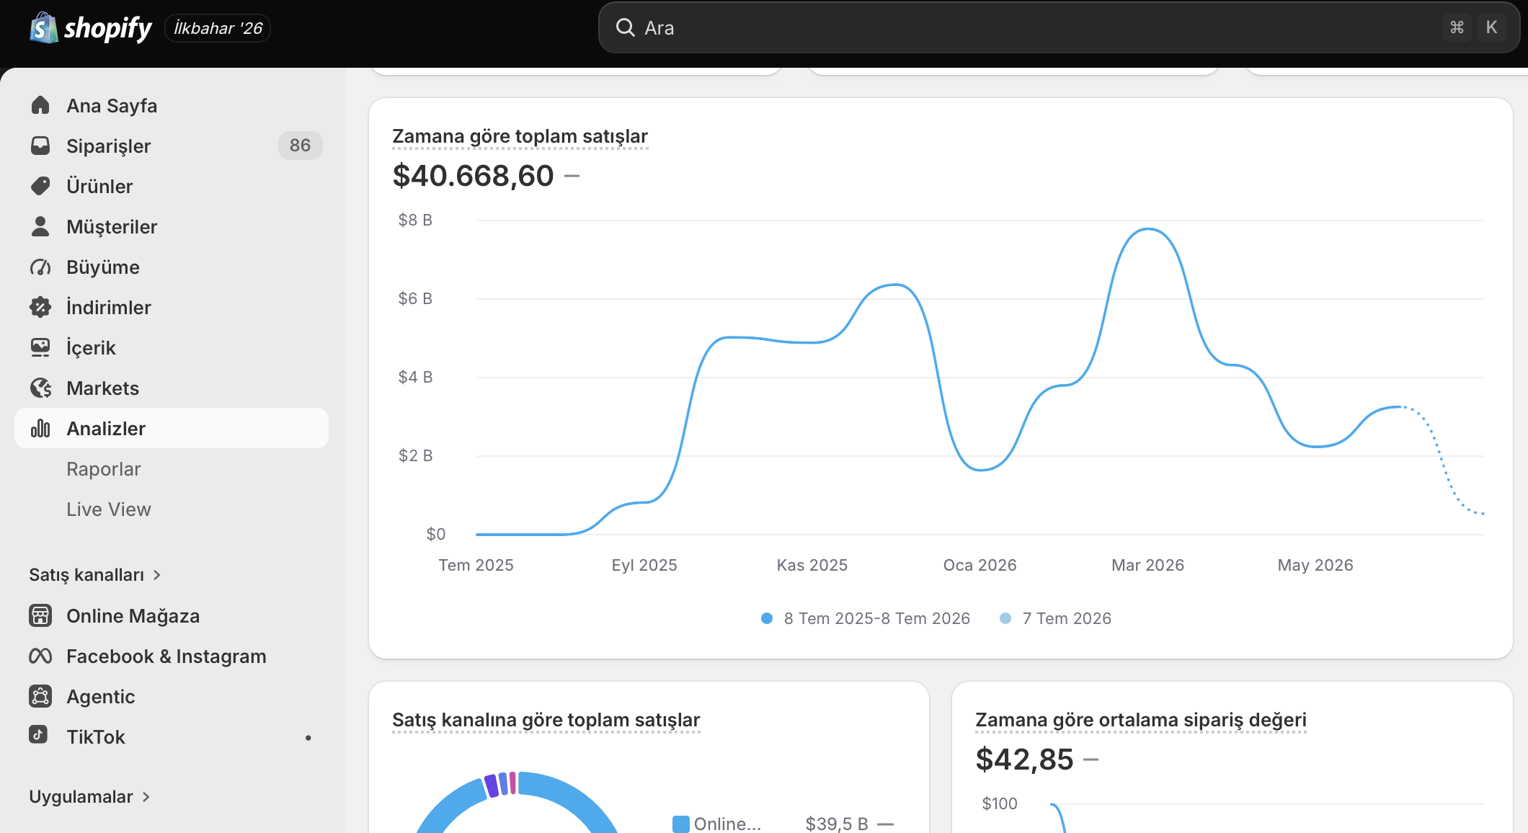Expand the Satış kanalları section
Image resolution: width=1528 pixels, height=833 pixels.
pyautogui.click(x=95, y=574)
